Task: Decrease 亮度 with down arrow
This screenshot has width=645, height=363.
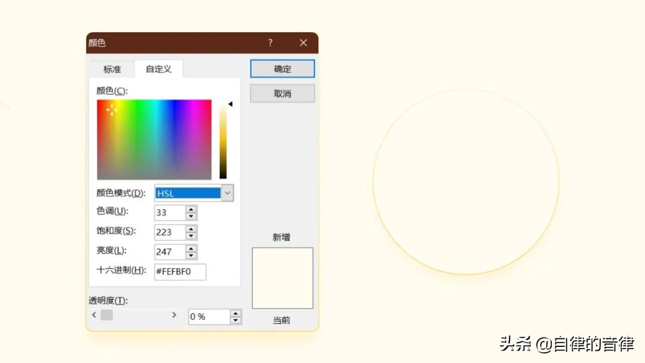Action: point(191,256)
